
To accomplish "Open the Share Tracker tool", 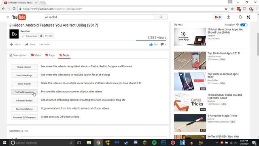I will coord(24,84).
